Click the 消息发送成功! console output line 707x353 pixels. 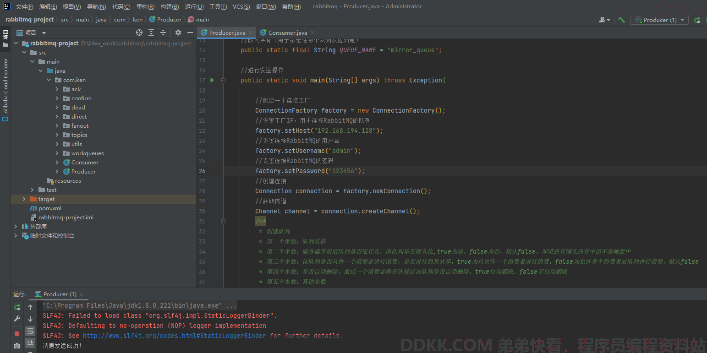pyautogui.click(x=62, y=346)
